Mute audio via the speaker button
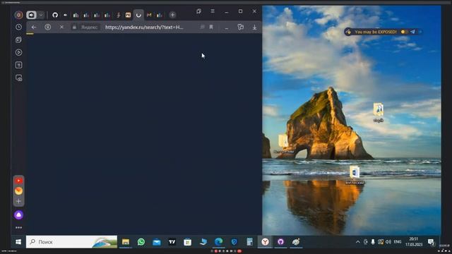This screenshot has width=452, height=254. [31, 15]
